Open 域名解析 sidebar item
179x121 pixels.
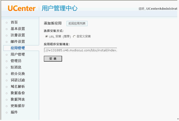18,86
